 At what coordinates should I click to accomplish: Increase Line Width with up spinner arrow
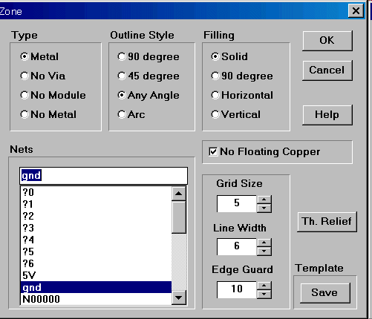[264, 243]
